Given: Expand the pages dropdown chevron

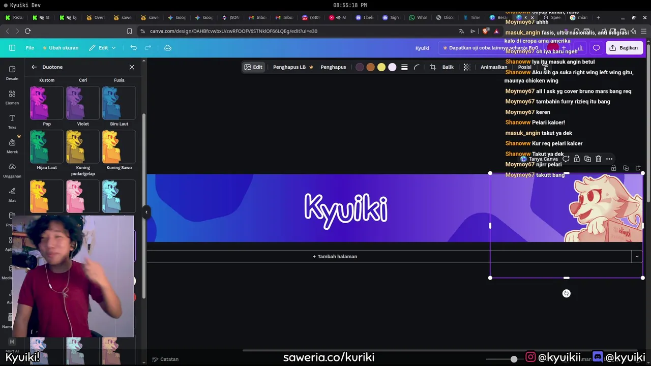Looking at the screenshot, I should click(637, 257).
